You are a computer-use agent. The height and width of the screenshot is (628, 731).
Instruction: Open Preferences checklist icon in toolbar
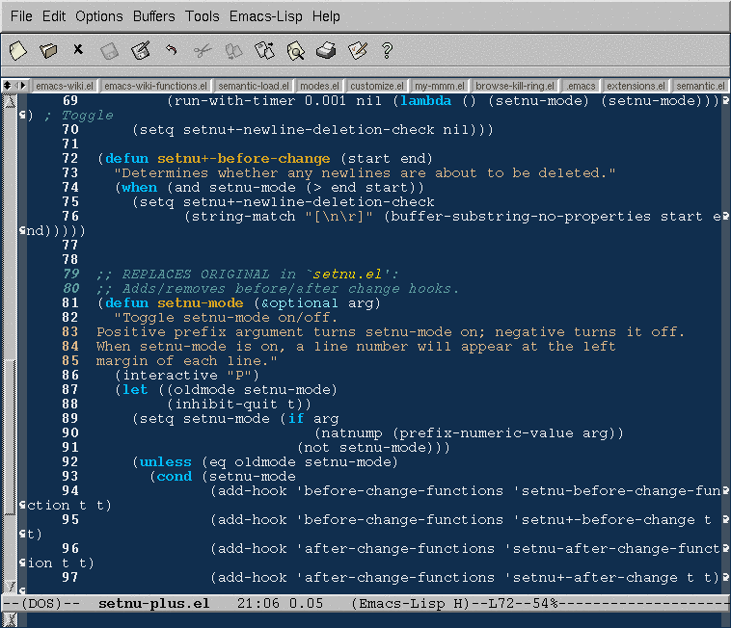(357, 49)
